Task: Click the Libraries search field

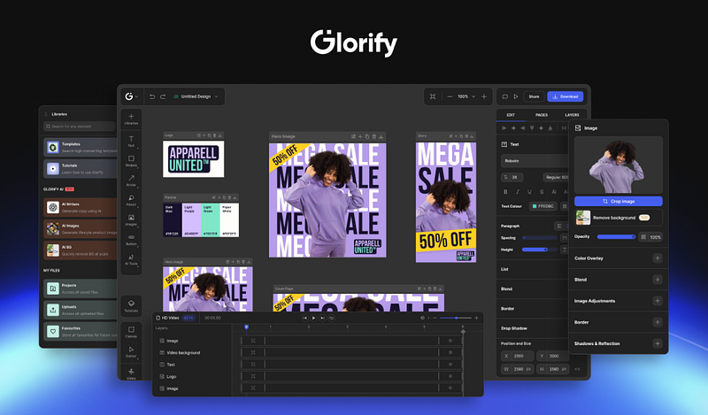Action: [x=80, y=127]
